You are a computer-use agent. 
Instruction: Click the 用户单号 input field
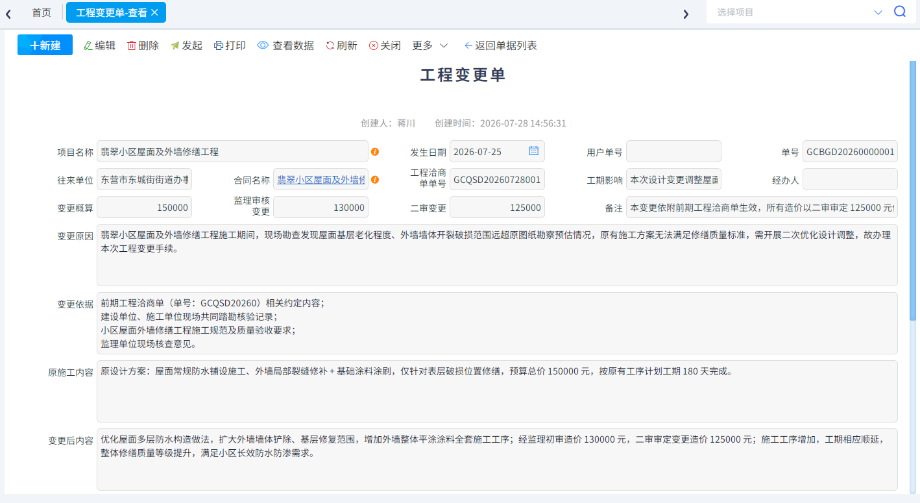pyautogui.click(x=673, y=151)
